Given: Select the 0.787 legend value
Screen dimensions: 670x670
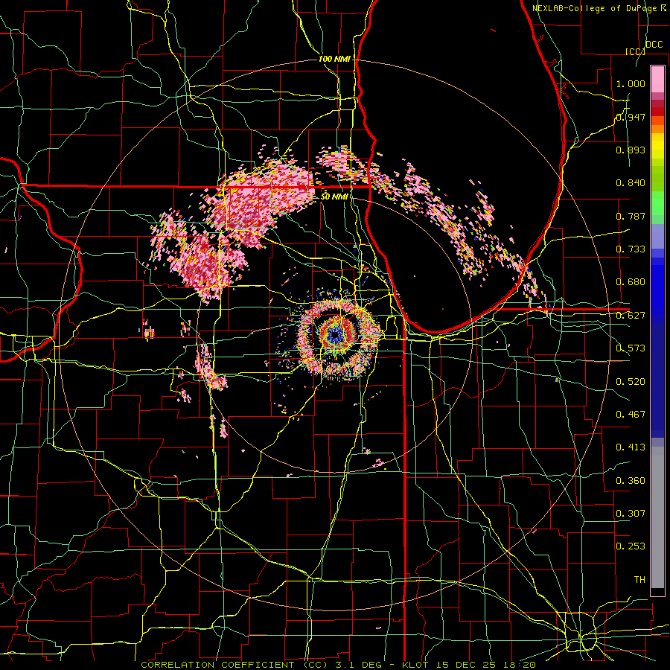Looking at the screenshot, I should 631,216.
